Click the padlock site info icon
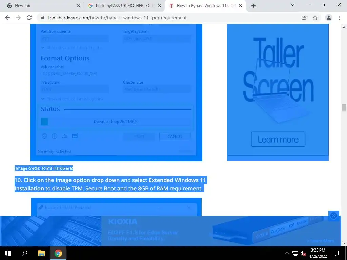347x260 pixels. (x=43, y=18)
